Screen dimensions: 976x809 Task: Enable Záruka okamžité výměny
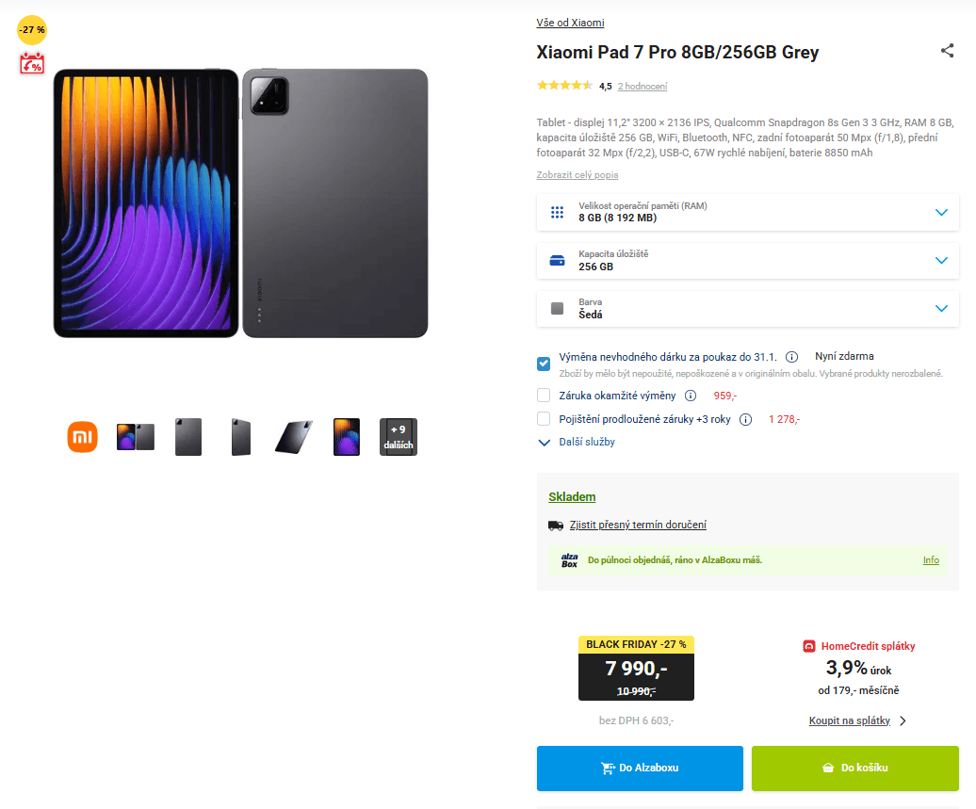(544, 395)
